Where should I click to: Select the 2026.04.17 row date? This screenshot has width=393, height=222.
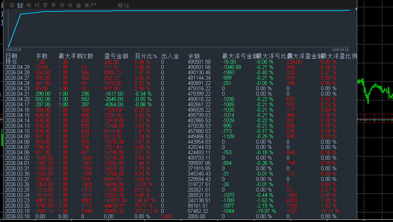coord(17,104)
